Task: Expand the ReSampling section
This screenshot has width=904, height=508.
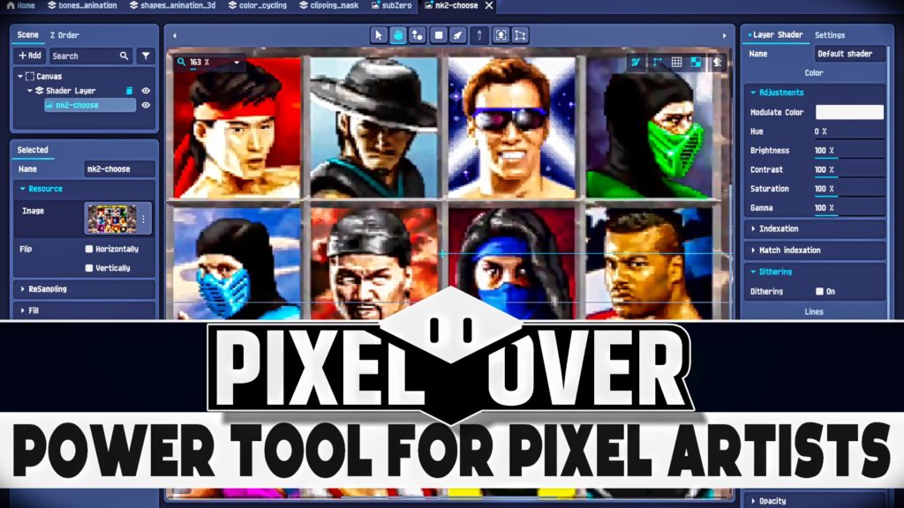Action: tap(22, 289)
